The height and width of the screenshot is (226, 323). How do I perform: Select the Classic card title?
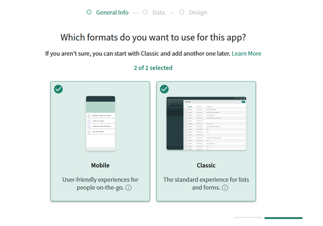206,165
